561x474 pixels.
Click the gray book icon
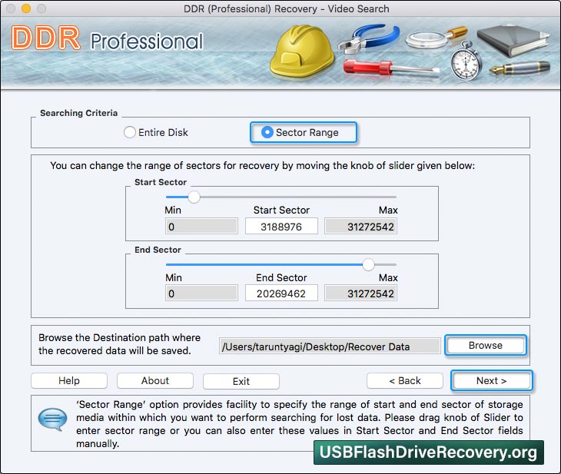click(x=513, y=40)
